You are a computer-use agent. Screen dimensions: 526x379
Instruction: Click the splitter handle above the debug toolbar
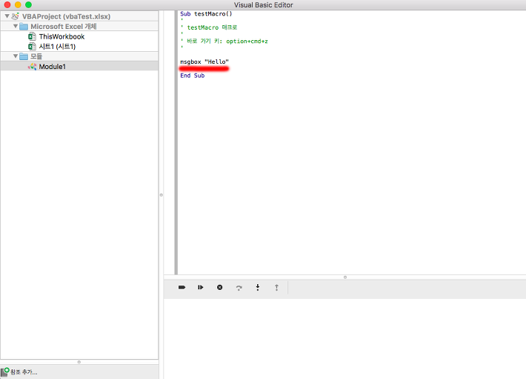[344, 277]
